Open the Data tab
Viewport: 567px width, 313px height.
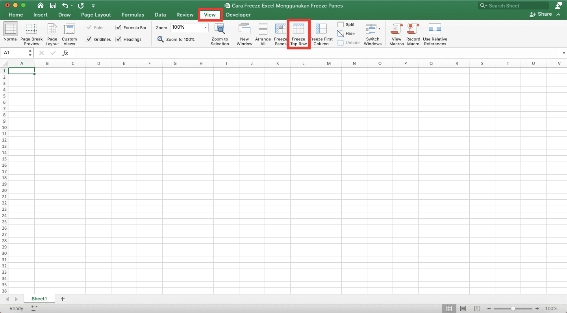pos(160,15)
